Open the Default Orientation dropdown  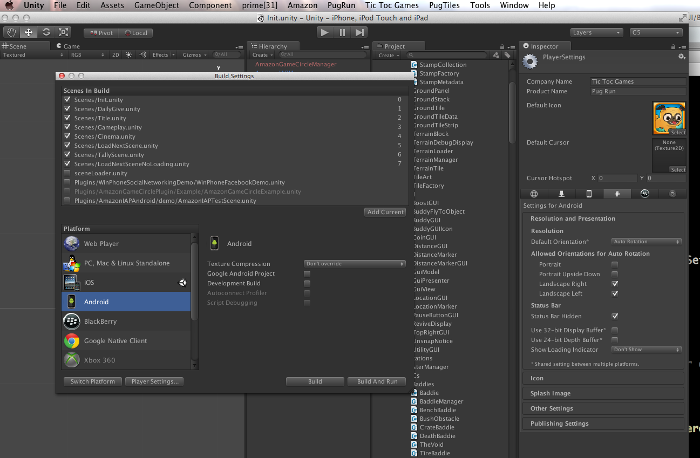(646, 241)
